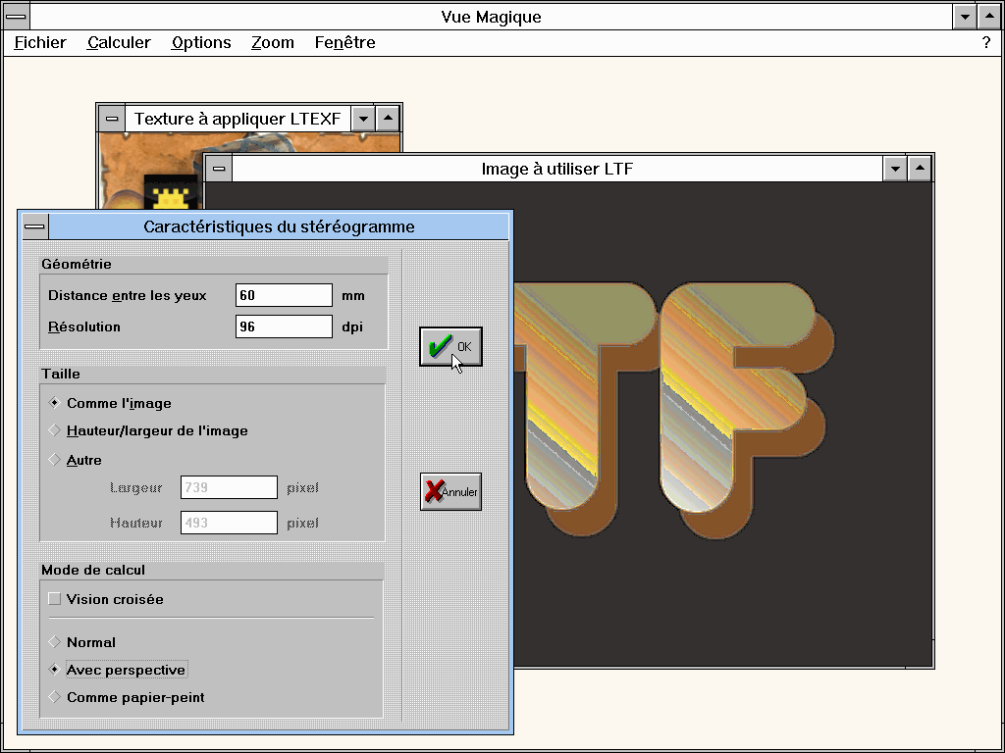1005x753 pixels.
Task: Click the green checkmark OK button
Action: (x=450, y=346)
